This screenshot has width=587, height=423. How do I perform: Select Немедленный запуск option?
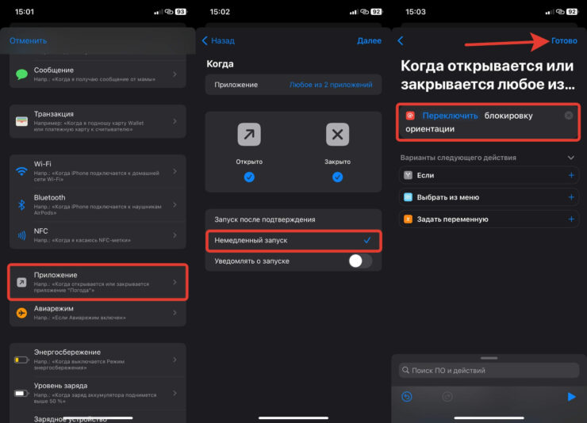(293, 240)
